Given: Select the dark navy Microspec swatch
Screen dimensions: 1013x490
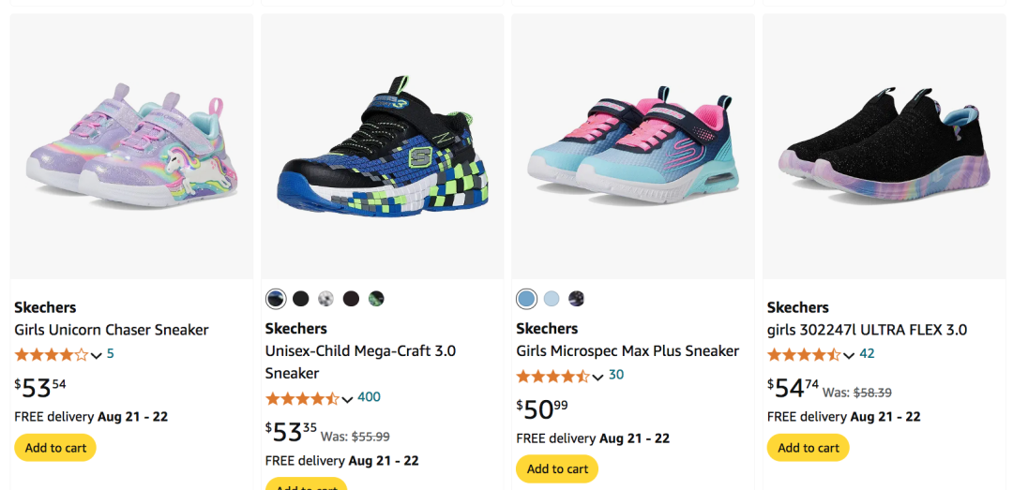Looking at the screenshot, I should (577, 299).
